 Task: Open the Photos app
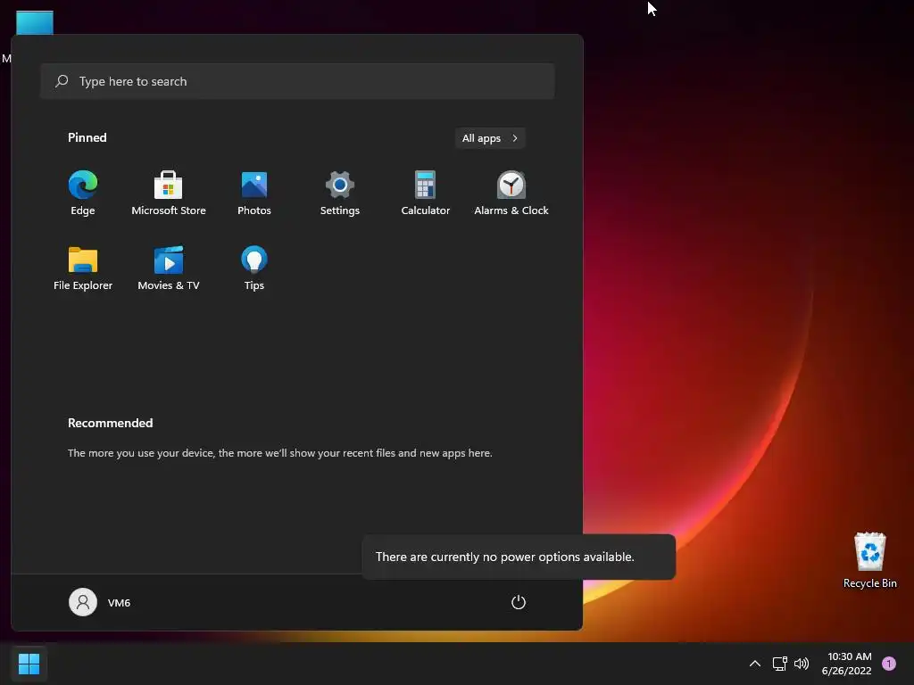[x=254, y=193]
